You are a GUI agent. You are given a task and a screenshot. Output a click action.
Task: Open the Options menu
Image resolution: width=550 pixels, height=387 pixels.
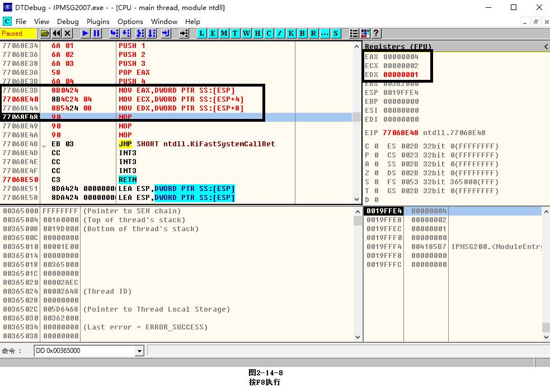pyautogui.click(x=130, y=21)
